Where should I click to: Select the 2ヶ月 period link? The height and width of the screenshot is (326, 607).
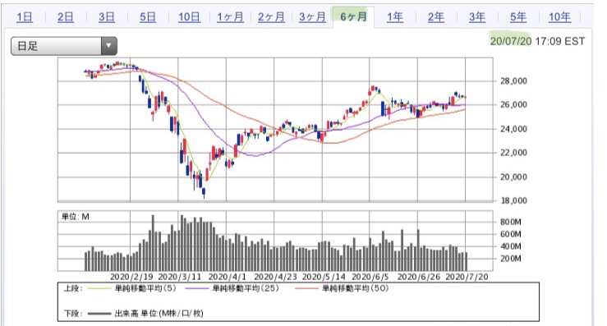coord(271,17)
